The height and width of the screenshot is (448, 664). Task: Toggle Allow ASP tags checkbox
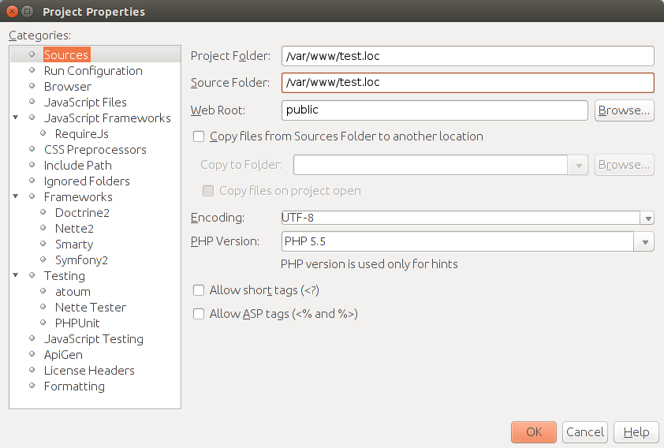pos(199,314)
